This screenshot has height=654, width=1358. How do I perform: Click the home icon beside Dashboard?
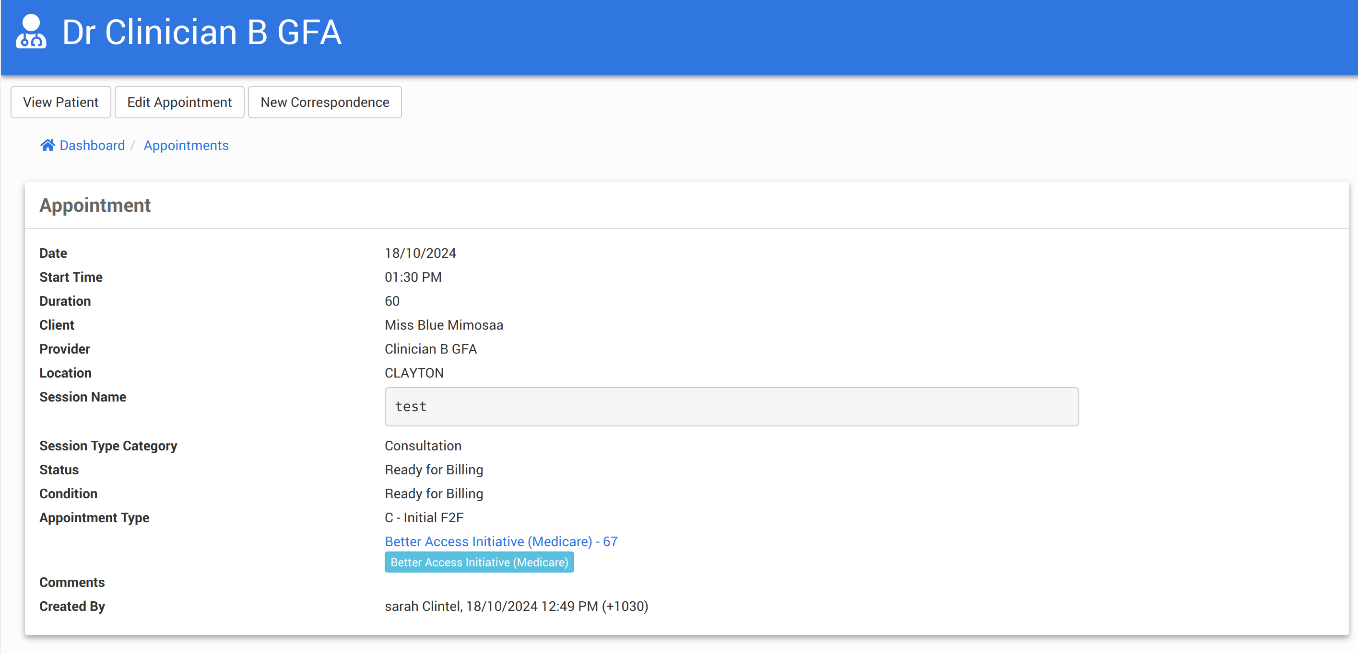coord(47,145)
